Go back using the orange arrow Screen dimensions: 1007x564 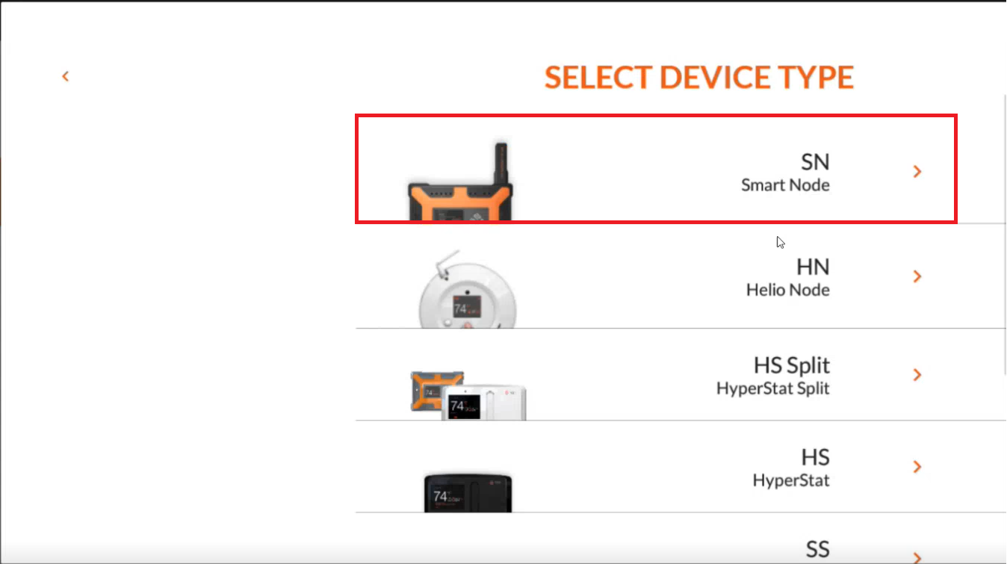point(66,76)
